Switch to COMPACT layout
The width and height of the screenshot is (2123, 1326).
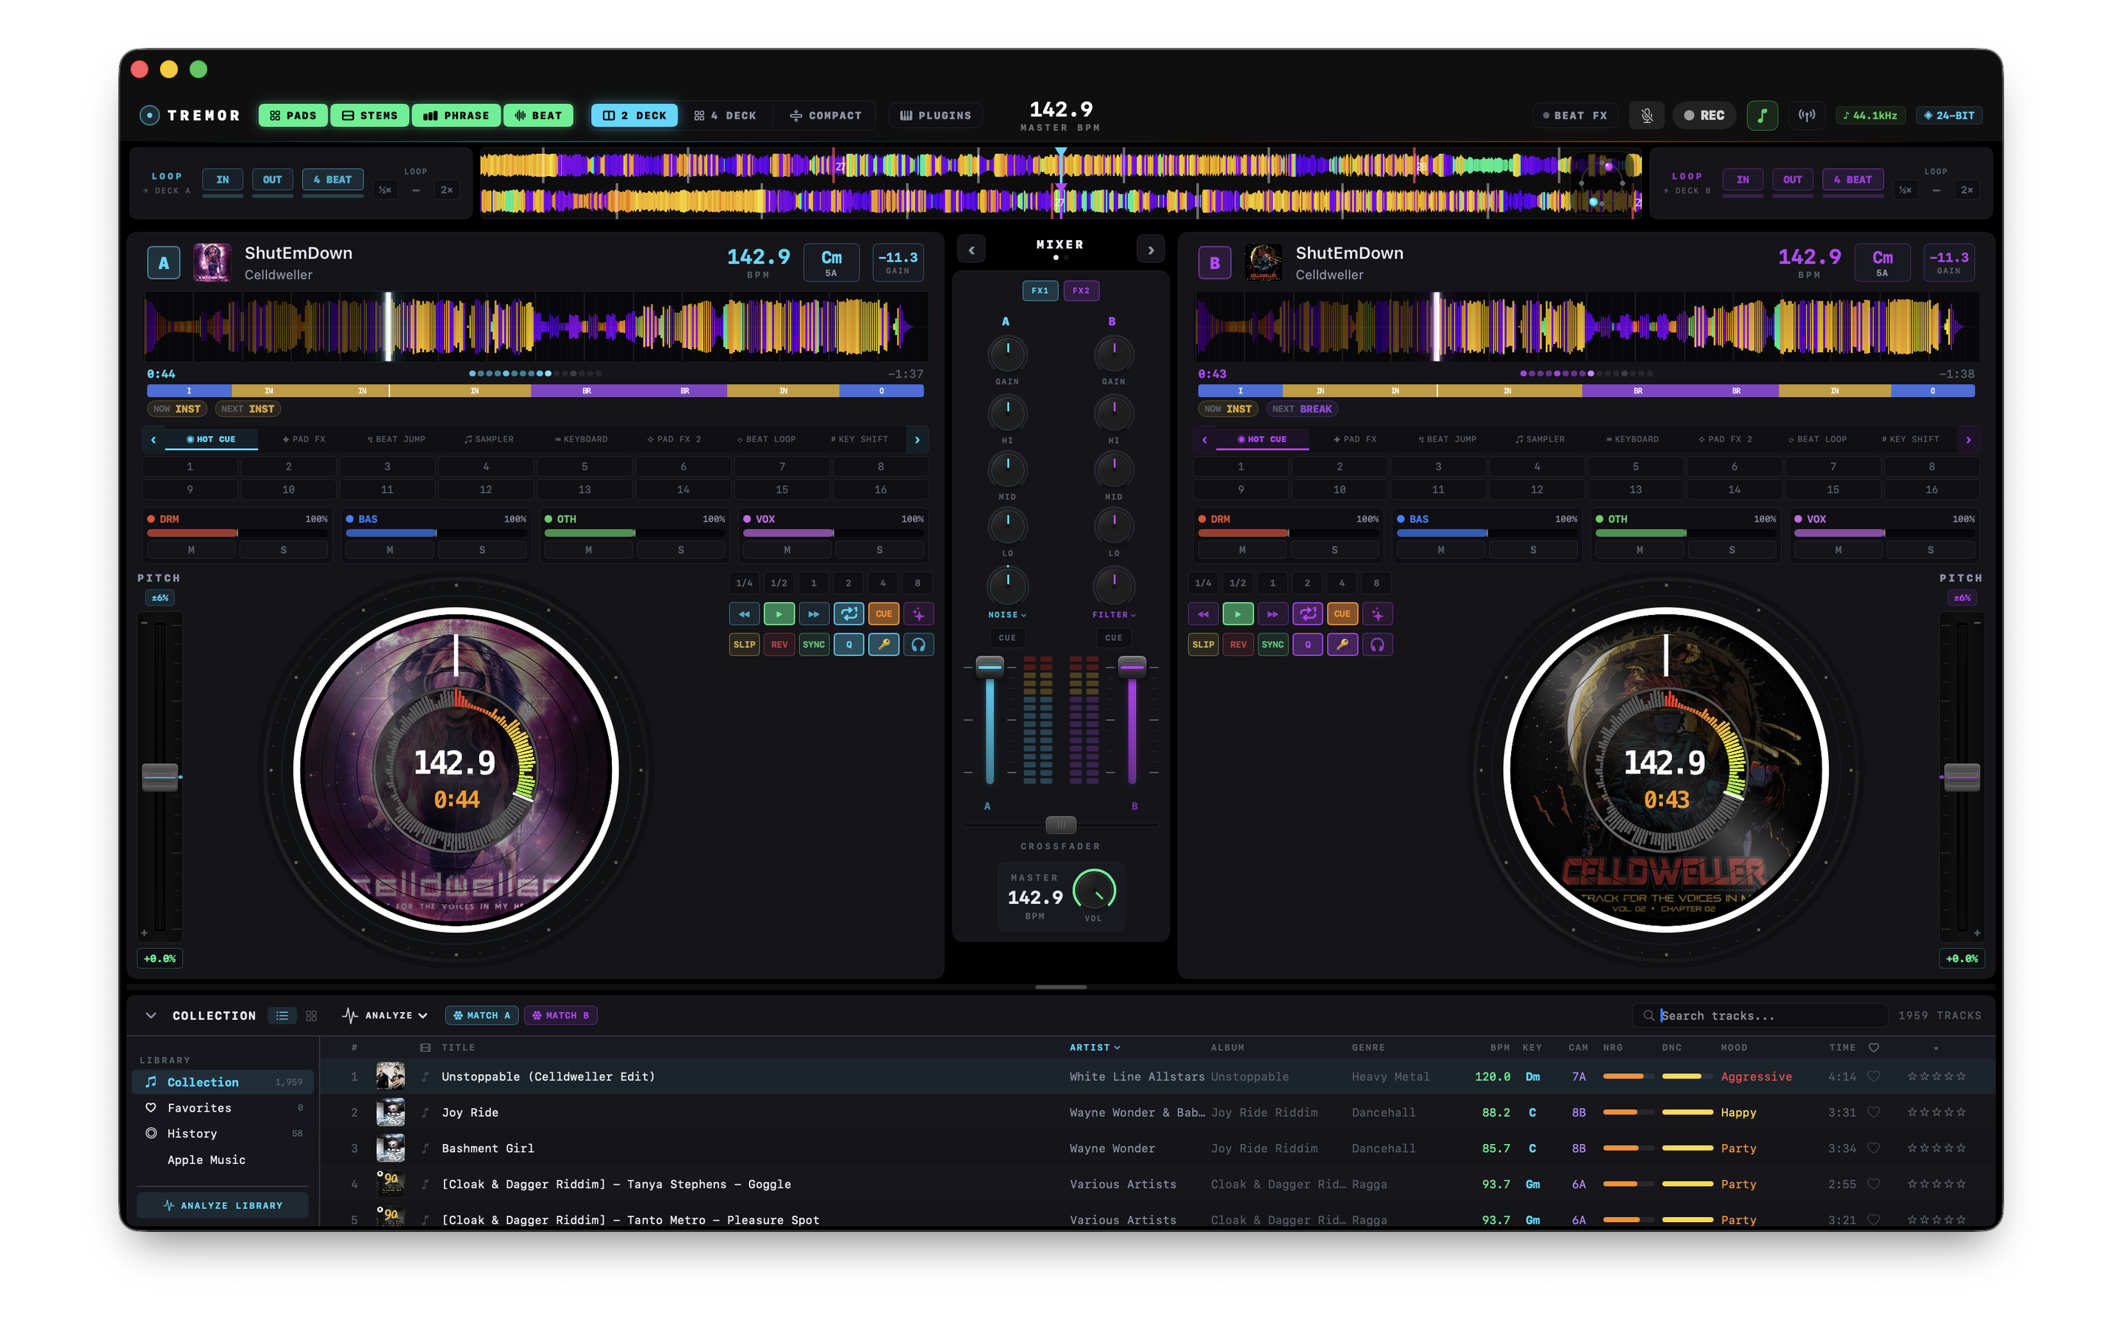(825, 115)
